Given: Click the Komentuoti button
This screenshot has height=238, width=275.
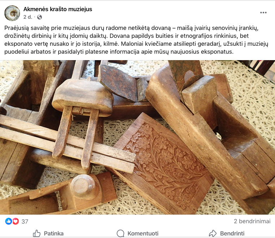Looking at the screenshot, I should [x=137, y=233].
